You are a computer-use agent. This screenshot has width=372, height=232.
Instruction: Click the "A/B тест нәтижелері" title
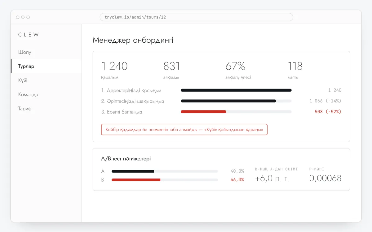[126, 159]
